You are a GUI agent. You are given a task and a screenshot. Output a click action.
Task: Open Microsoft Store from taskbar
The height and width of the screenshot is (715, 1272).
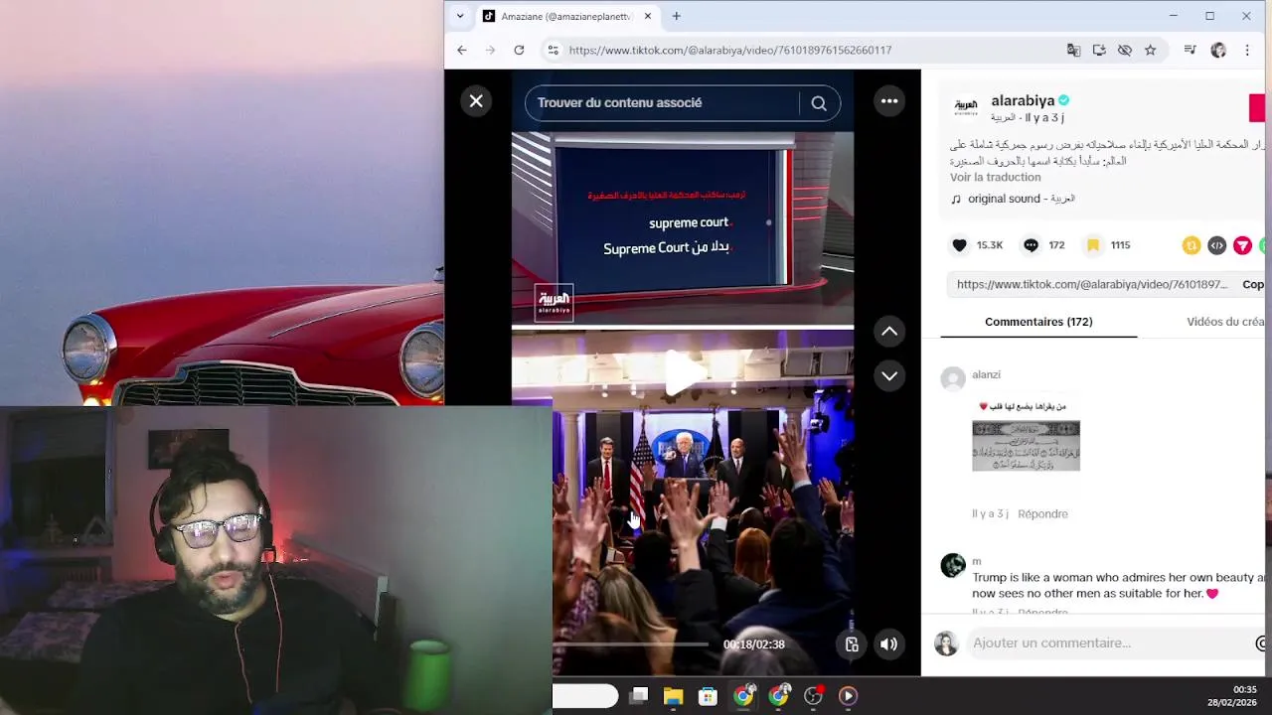(708, 696)
